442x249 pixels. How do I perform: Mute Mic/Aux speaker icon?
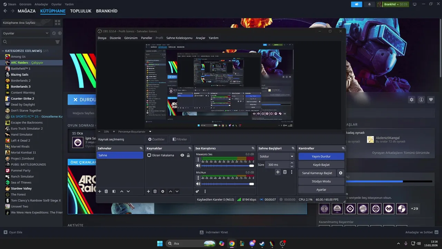coord(198,184)
